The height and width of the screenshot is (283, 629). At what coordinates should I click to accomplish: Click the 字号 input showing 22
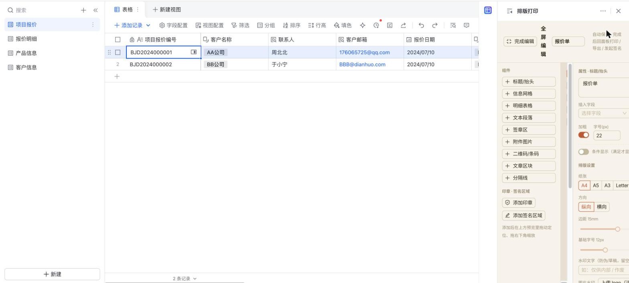pyautogui.click(x=607, y=135)
